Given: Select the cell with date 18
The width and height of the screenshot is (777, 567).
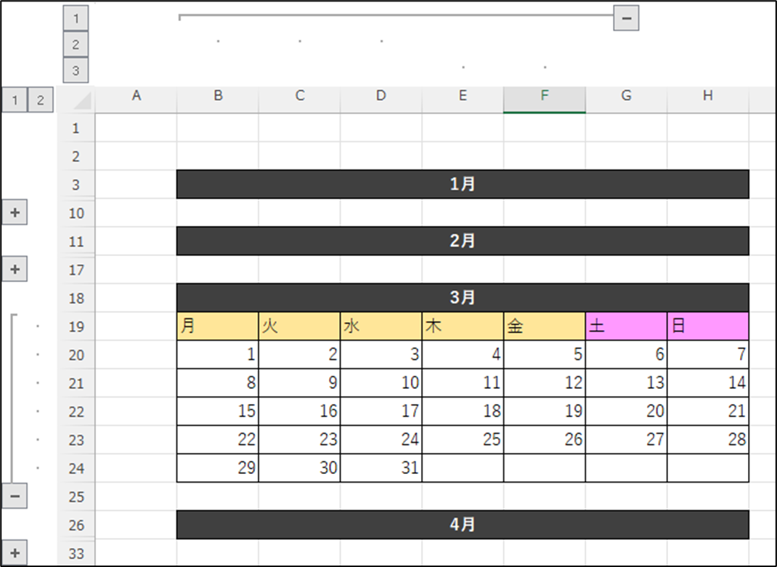Looking at the screenshot, I should click(463, 411).
